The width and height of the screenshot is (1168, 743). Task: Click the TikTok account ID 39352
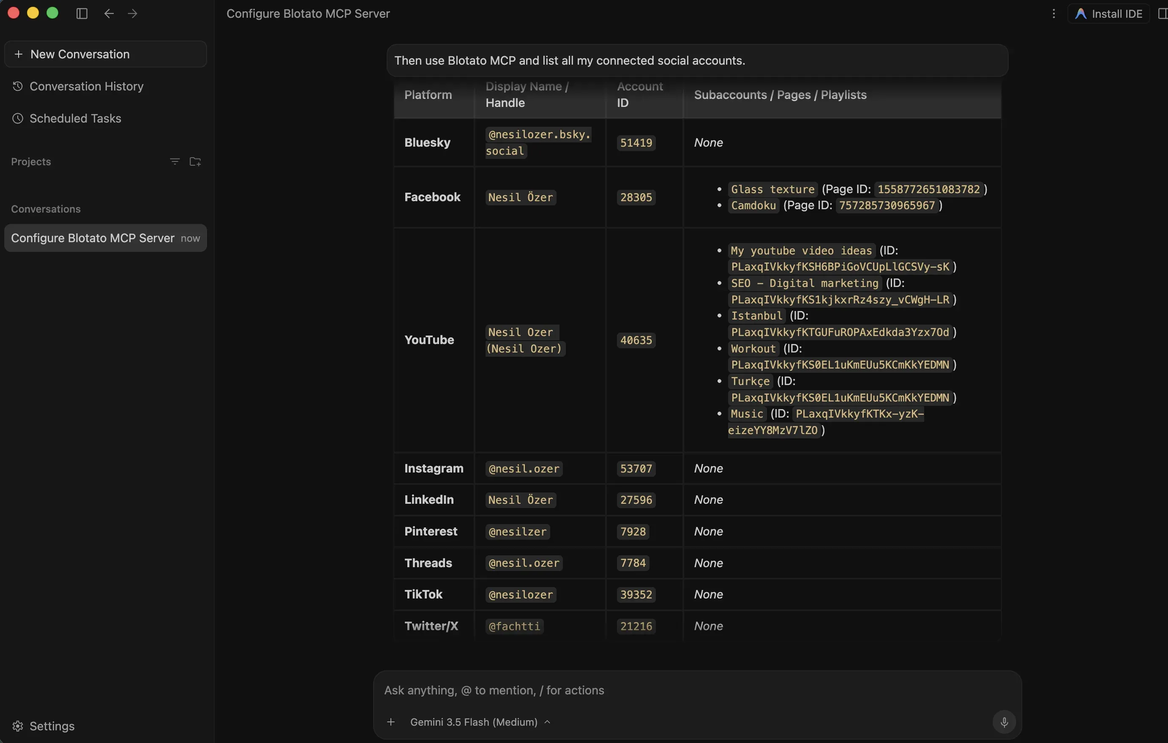[x=636, y=594]
